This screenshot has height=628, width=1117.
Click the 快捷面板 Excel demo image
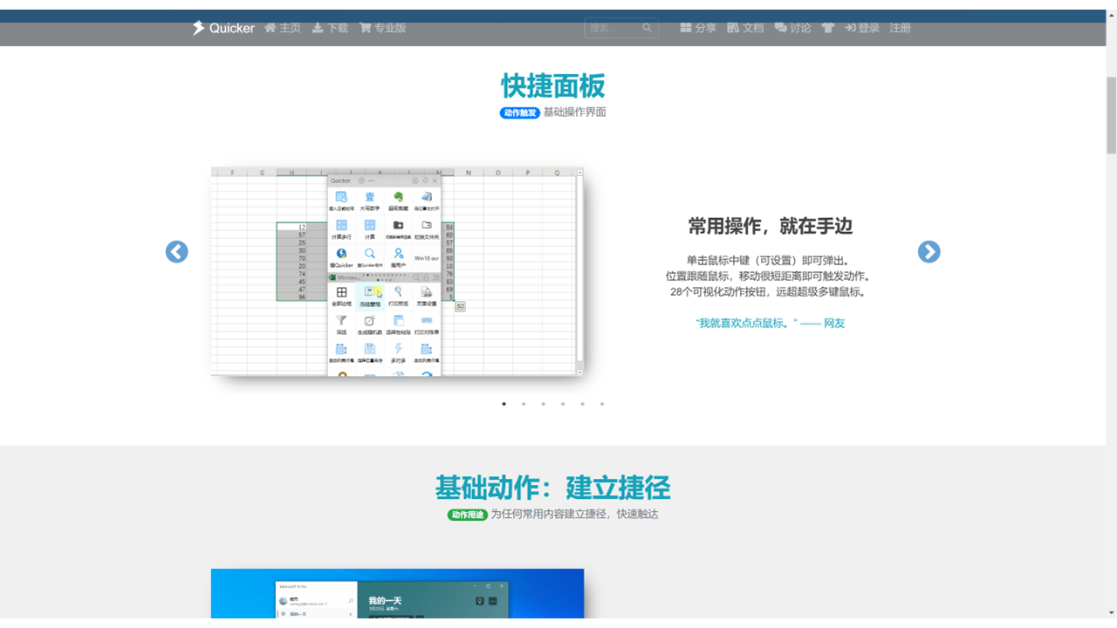(397, 271)
